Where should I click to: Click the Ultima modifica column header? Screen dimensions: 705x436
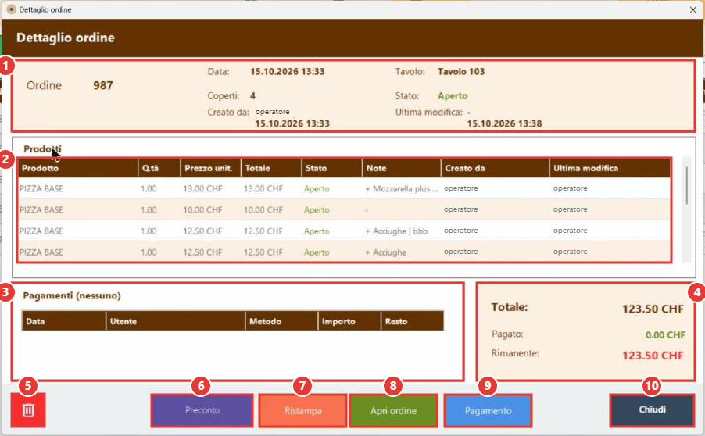[x=610, y=168]
